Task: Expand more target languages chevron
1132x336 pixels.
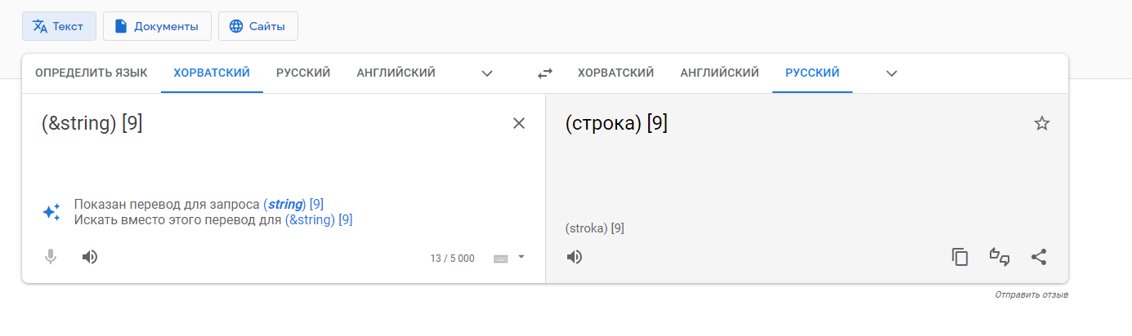Action: click(892, 73)
